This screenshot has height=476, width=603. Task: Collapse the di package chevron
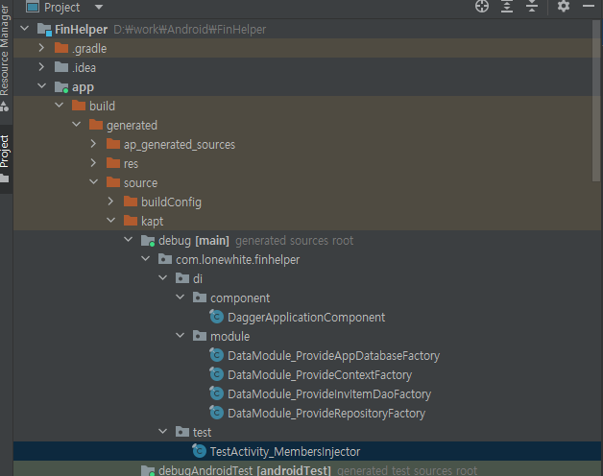[162, 277]
